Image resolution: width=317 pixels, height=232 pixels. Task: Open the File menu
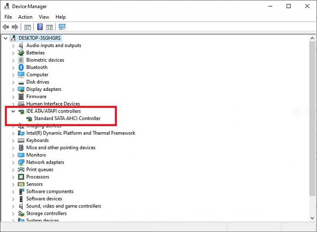[x=8, y=17]
